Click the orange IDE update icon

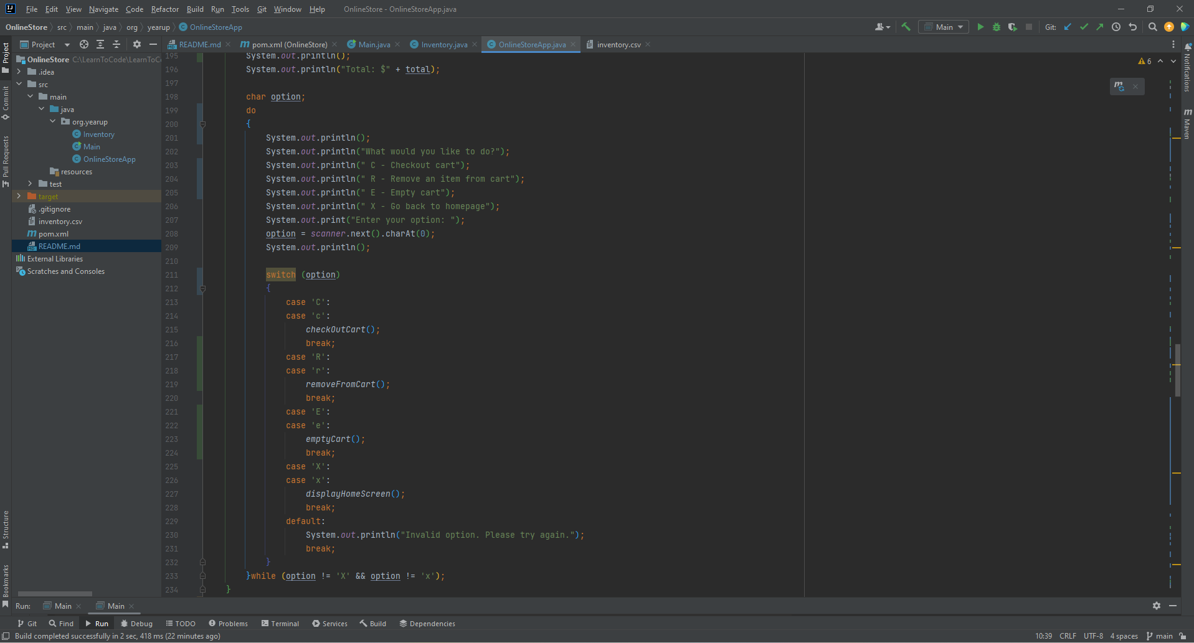click(x=1169, y=27)
